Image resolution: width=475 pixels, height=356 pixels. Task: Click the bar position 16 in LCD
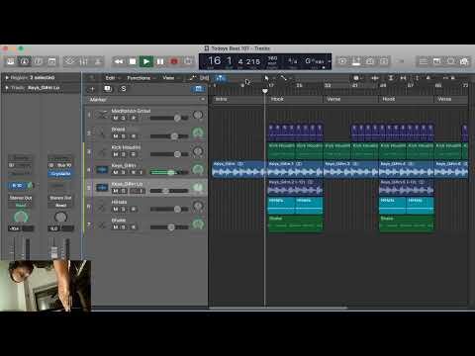(215, 60)
